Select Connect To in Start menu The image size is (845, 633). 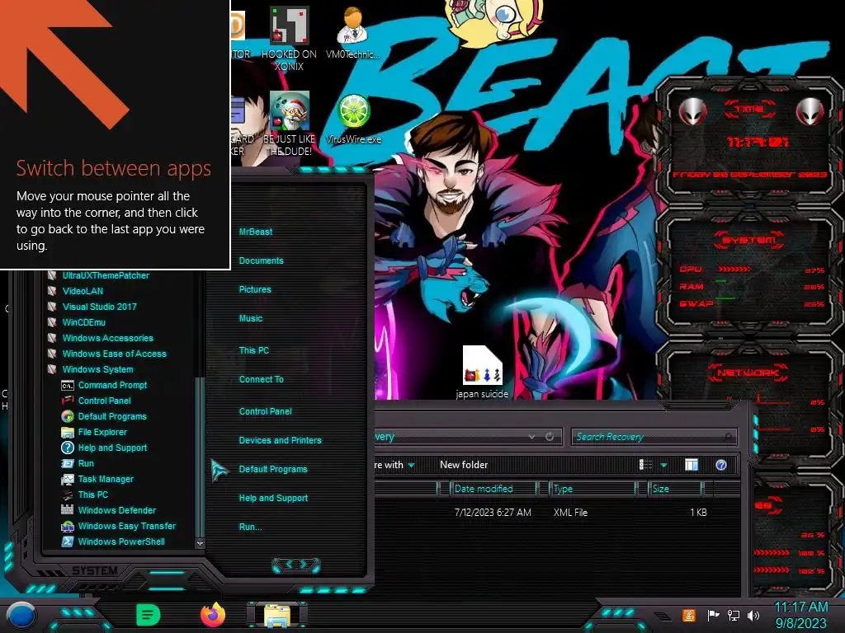pos(261,379)
